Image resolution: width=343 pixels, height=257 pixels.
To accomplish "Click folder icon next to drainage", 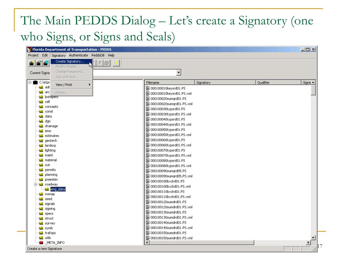I will tap(41, 126).
